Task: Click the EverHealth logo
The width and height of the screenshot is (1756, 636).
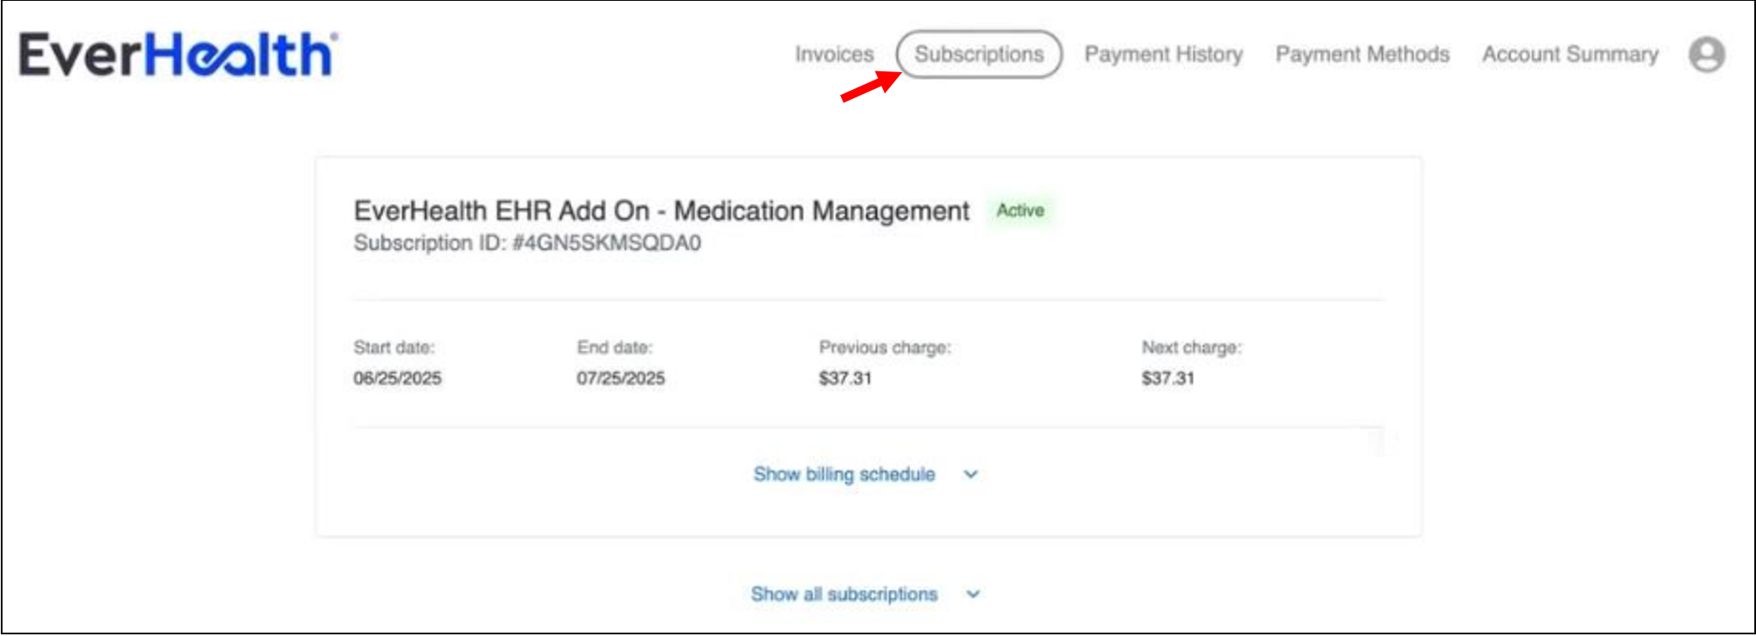Action: 178,55
